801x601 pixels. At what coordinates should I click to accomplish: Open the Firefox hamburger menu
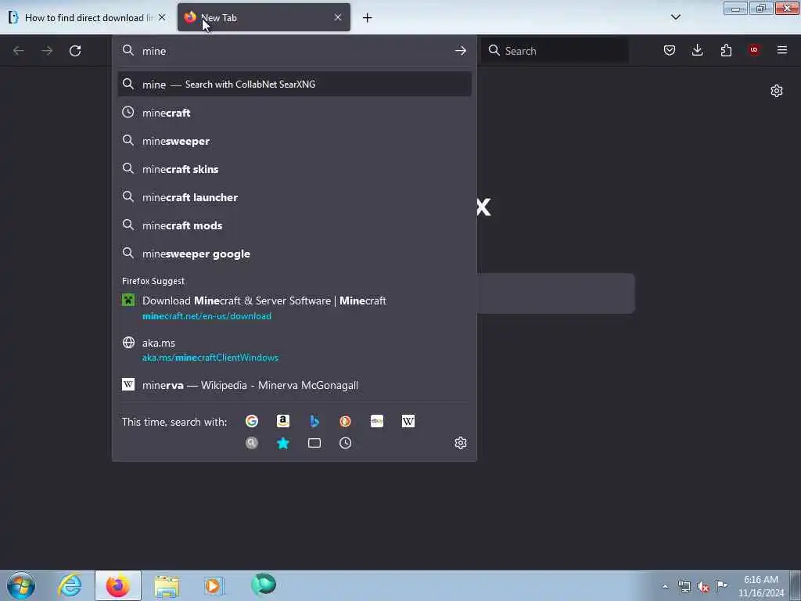tap(782, 50)
